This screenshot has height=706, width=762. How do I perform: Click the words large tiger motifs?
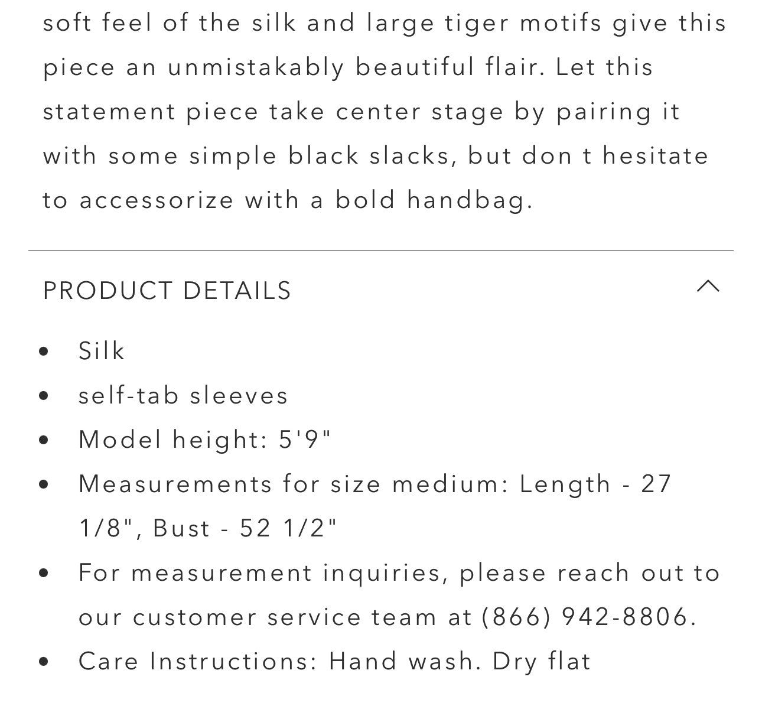[484, 24]
